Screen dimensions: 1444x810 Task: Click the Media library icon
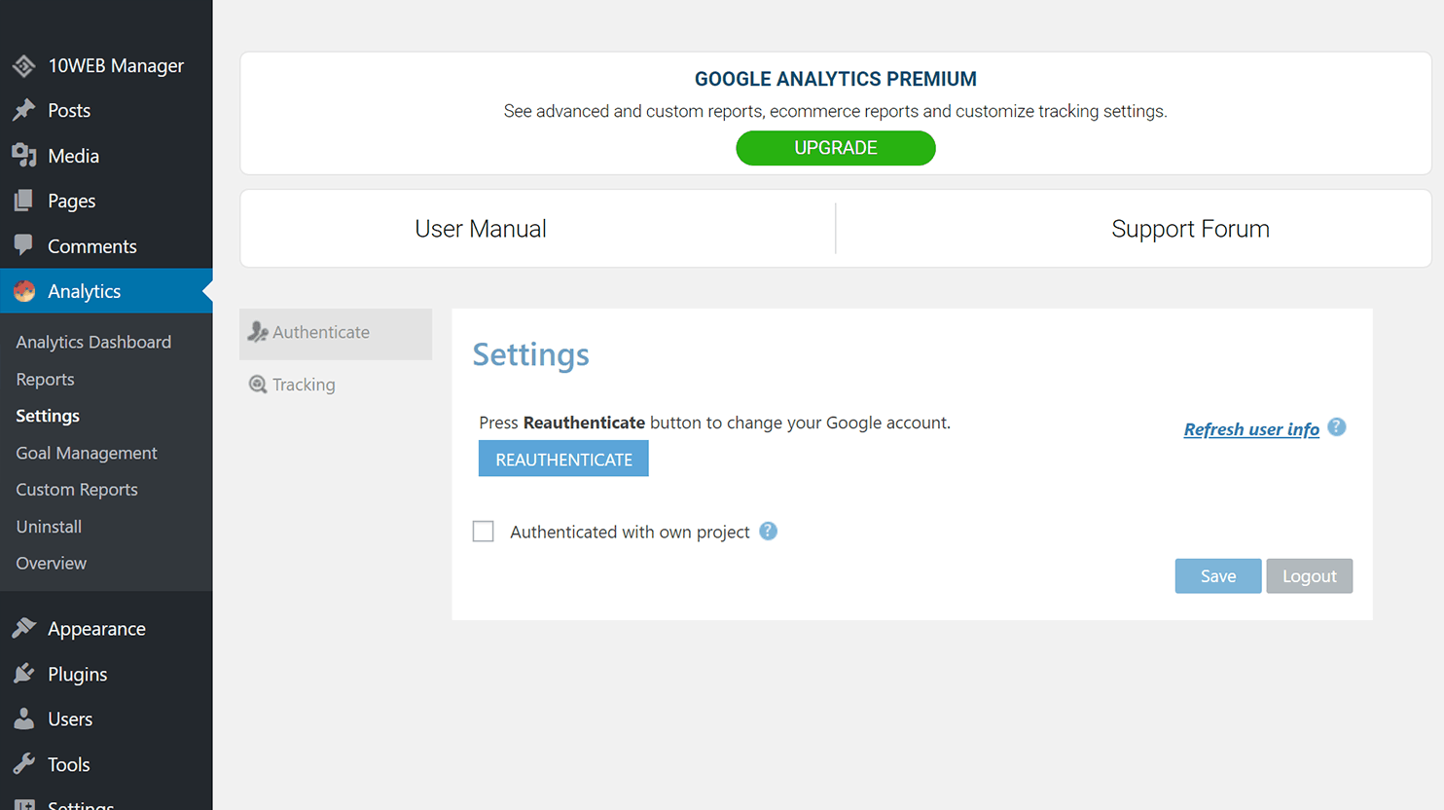24,156
